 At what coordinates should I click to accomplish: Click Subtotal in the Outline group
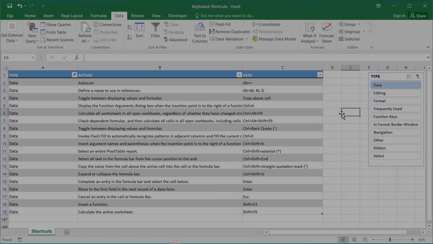349,39
